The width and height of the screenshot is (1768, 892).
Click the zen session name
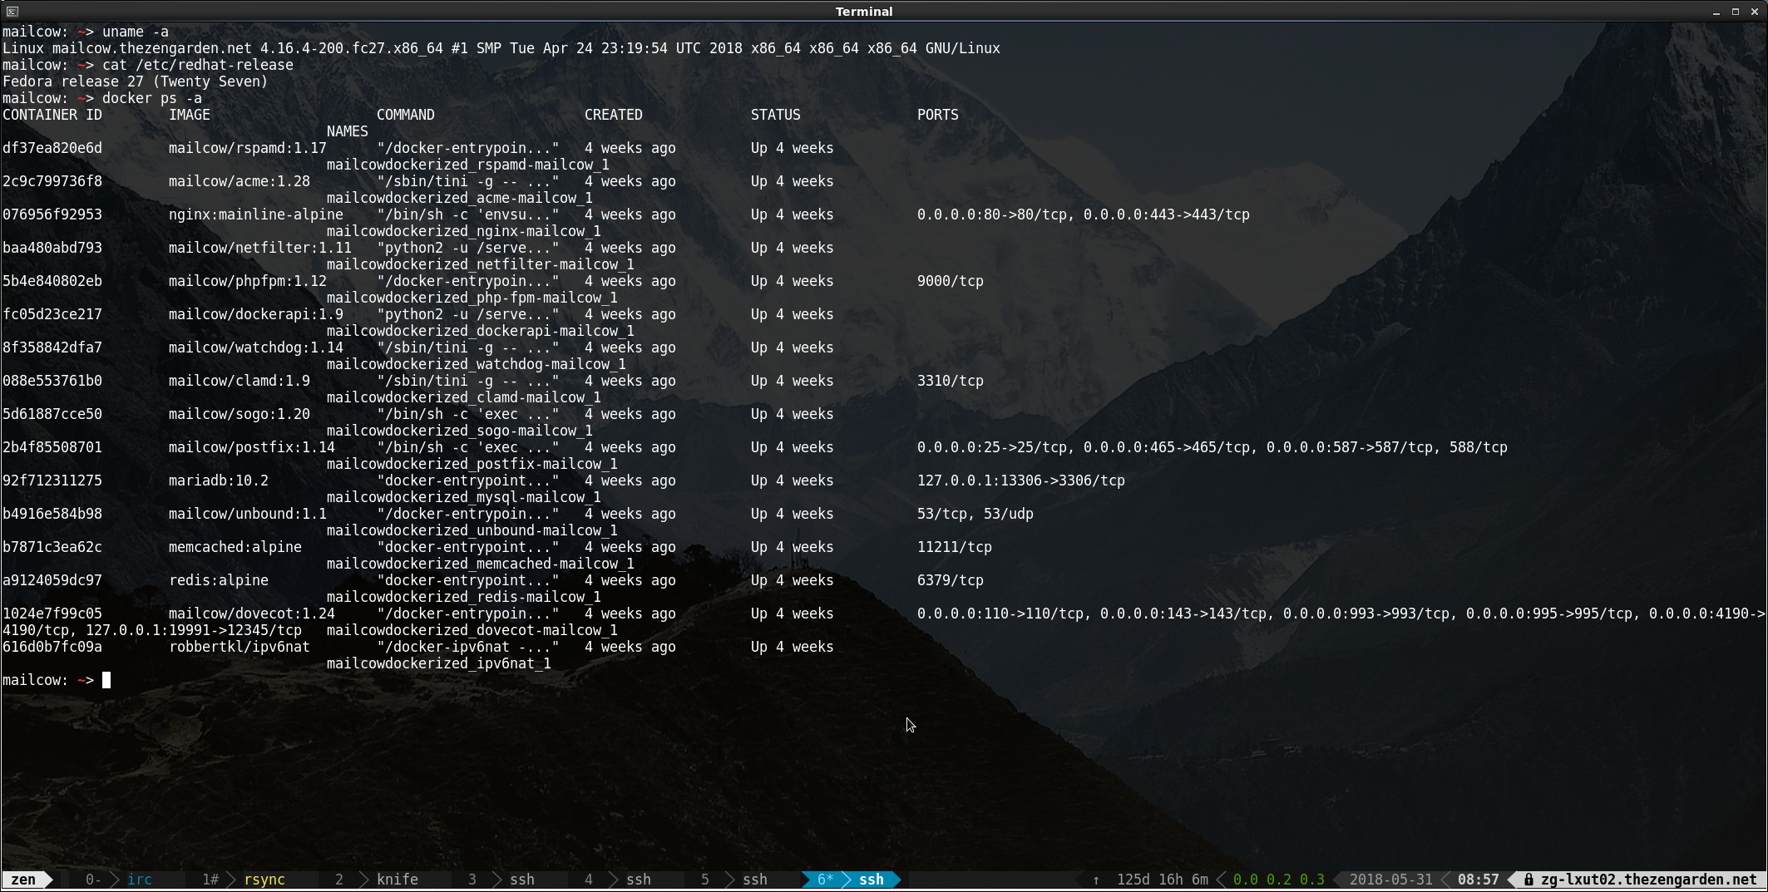(23, 880)
